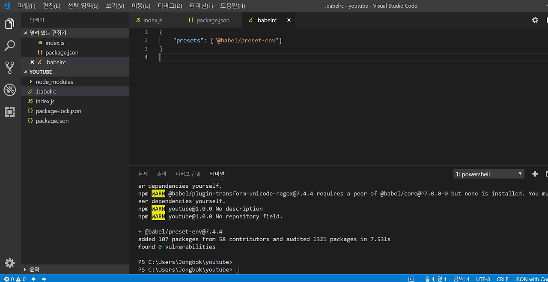Image resolution: width=548 pixels, height=282 pixels.
Task: Select package.json in open editors list
Action: 75,53
